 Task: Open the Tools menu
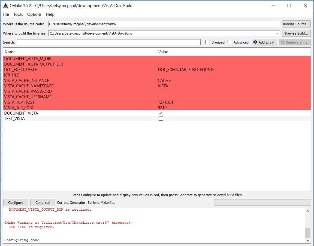pyautogui.click(x=18, y=14)
